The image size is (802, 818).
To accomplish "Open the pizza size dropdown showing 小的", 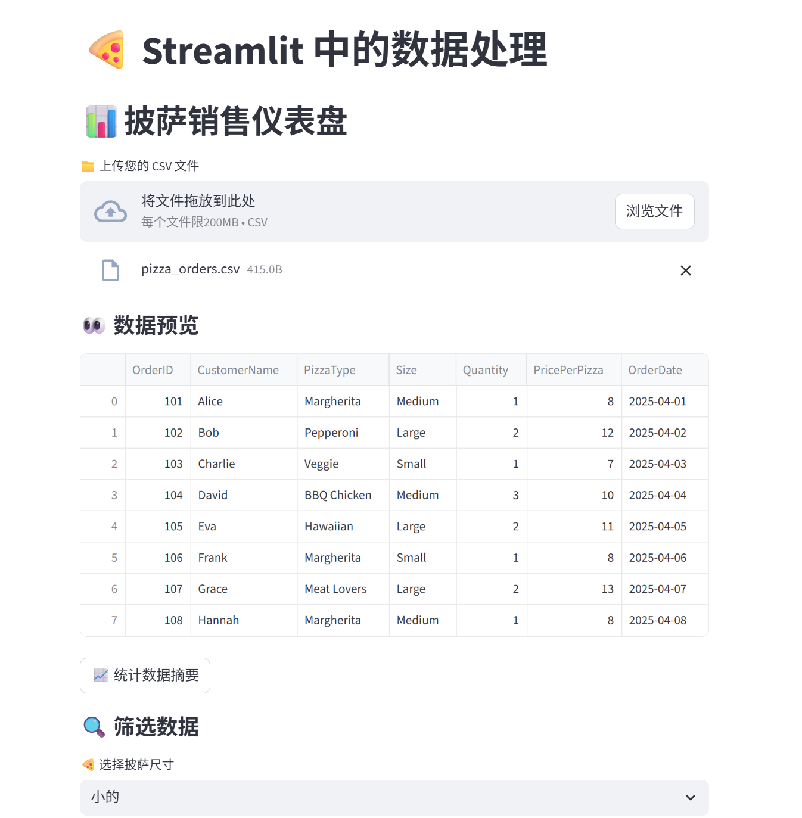I will click(394, 798).
